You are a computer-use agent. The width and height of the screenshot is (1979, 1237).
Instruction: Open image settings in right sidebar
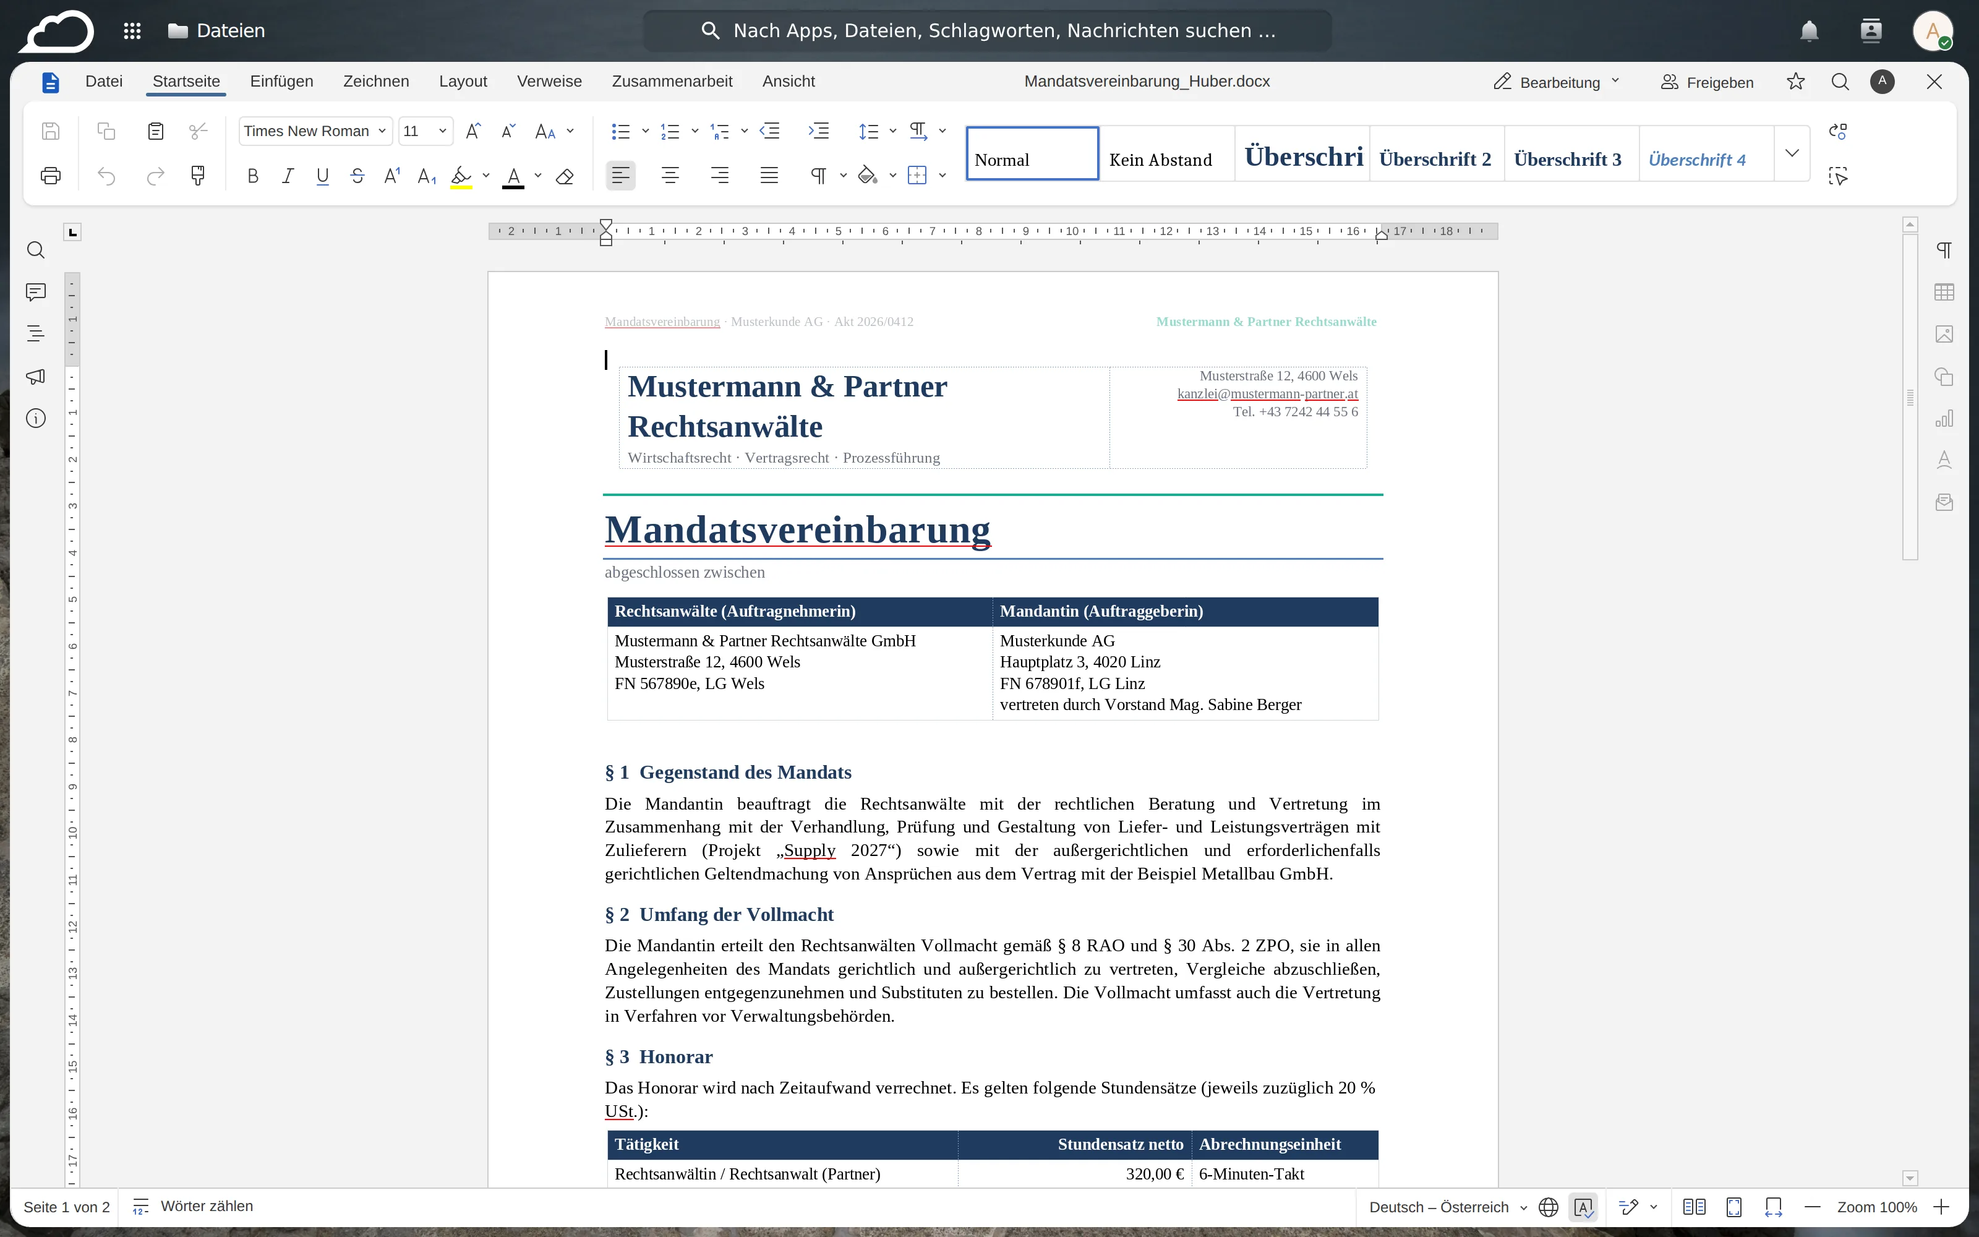click(x=1944, y=334)
